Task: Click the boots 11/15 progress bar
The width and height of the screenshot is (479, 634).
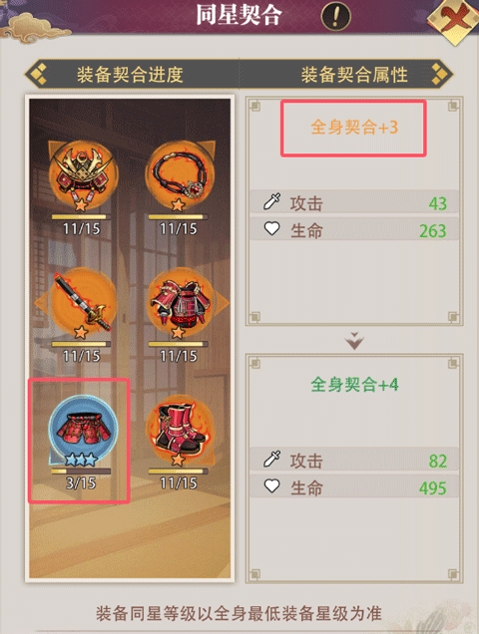Action: point(179,472)
